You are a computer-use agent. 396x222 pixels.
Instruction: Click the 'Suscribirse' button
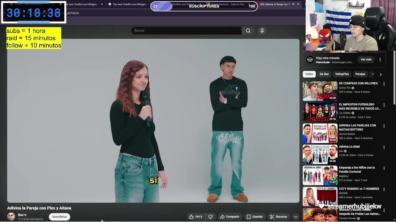coord(59,217)
